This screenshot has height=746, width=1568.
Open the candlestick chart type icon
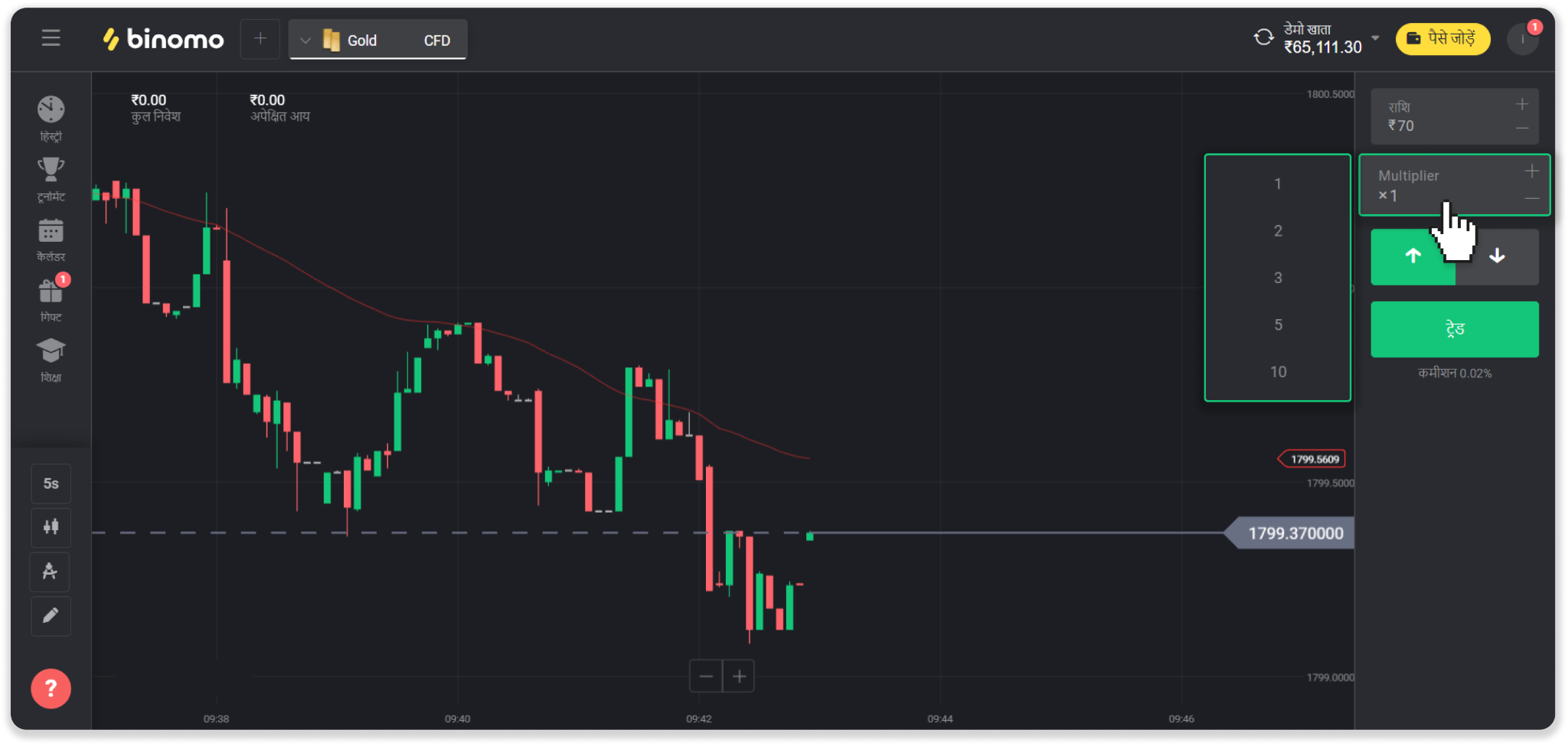(51, 527)
